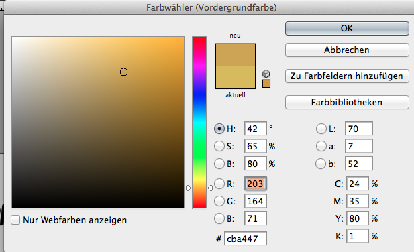Screen dimensions: 414x252
Task: Click Zu Farbfeldern hinzufügen button
Action: tap(347, 76)
